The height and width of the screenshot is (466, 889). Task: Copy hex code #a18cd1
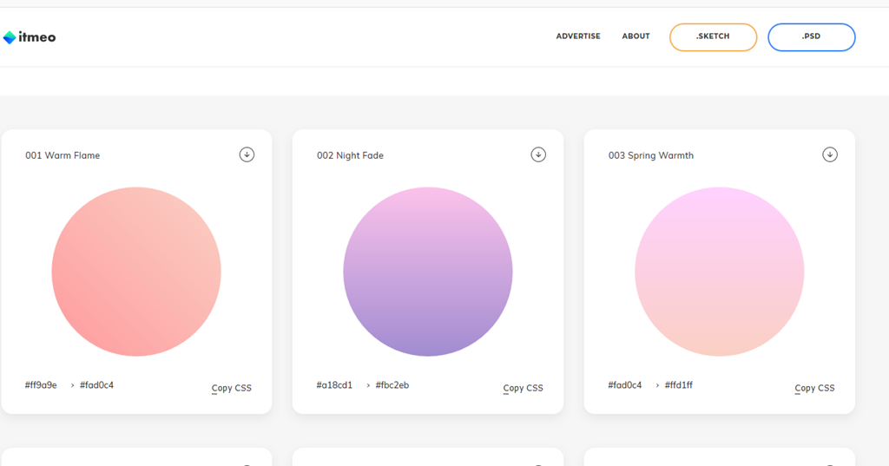click(x=334, y=385)
